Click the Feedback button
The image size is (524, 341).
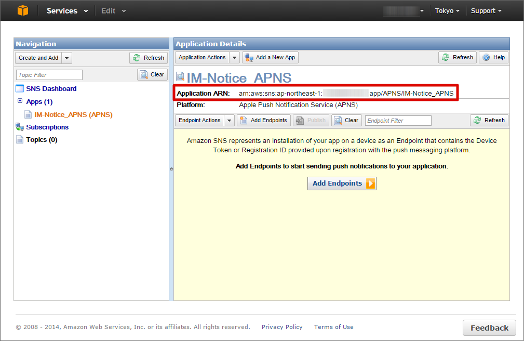tap(489, 327)
